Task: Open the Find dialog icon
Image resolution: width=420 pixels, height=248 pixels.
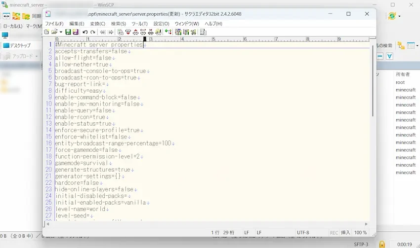Action: pos(121,32)
